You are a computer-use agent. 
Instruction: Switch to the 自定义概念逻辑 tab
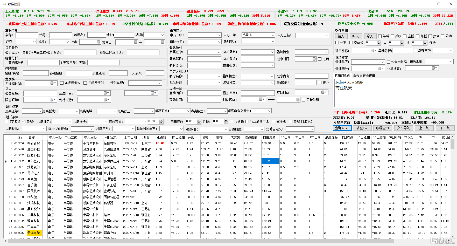(x=364, y=76)
